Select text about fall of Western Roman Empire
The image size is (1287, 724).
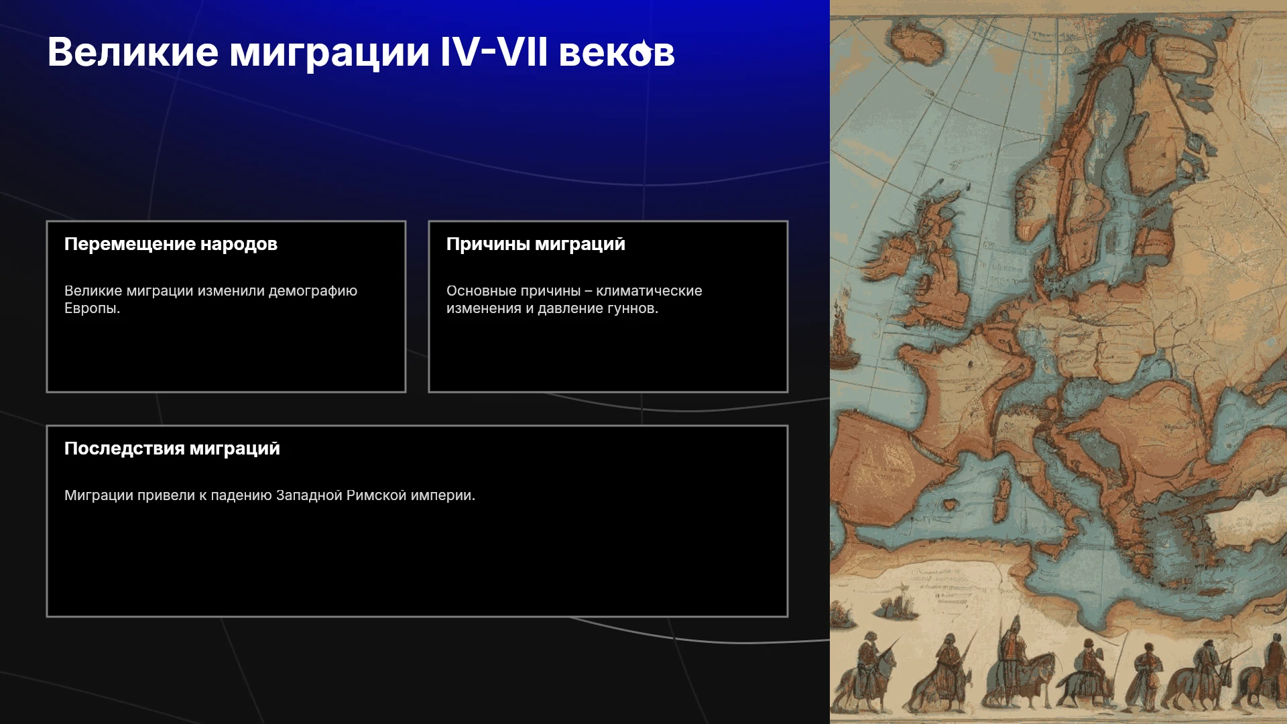(269, 495)
